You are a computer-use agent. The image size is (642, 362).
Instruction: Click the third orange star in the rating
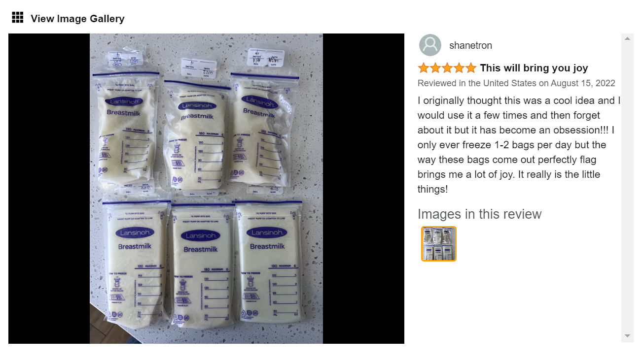coord(447,68)
